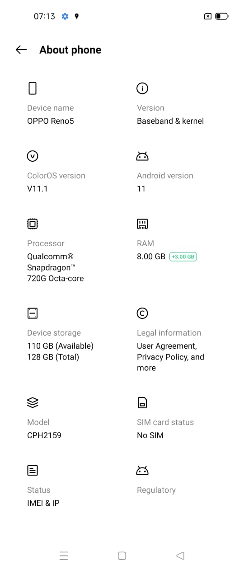Tap the device storage icon
Viewport: 244px width, 570px height.
click(x=33, y=313)
